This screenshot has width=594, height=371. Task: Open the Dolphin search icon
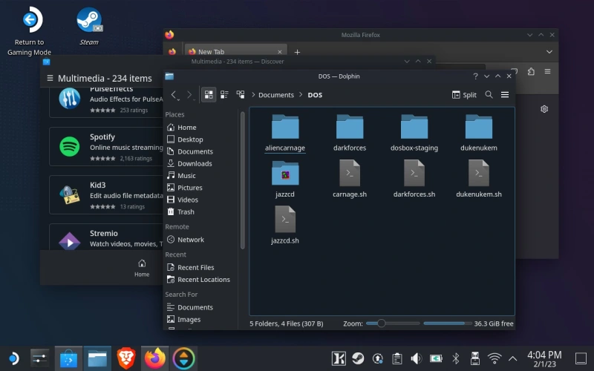coord(489,95)
